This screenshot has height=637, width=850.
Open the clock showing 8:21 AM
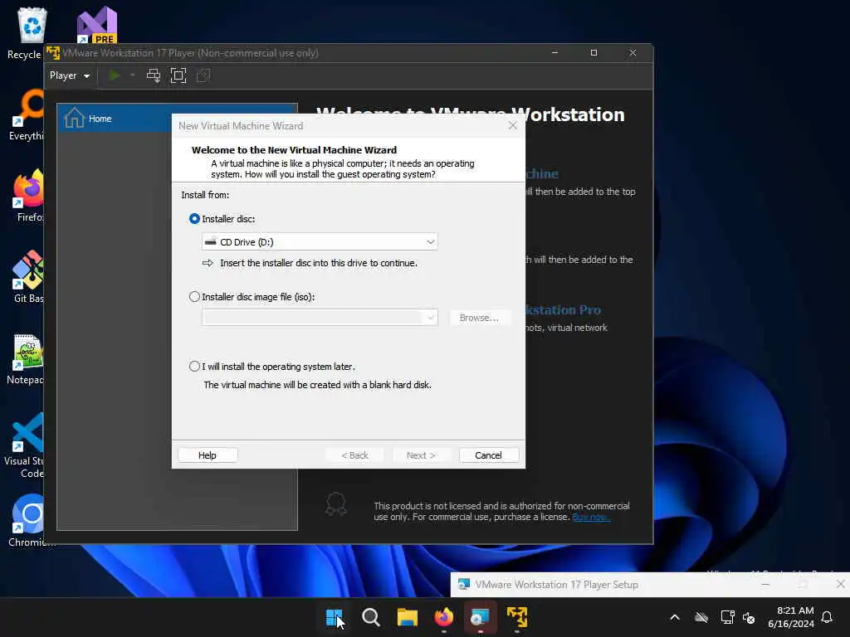point(791,617)
